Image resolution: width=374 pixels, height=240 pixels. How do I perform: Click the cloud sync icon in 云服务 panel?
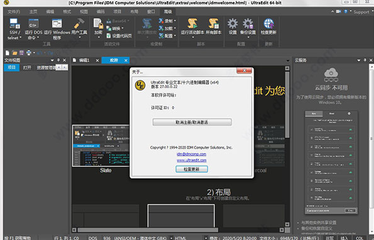coord(331,75)
